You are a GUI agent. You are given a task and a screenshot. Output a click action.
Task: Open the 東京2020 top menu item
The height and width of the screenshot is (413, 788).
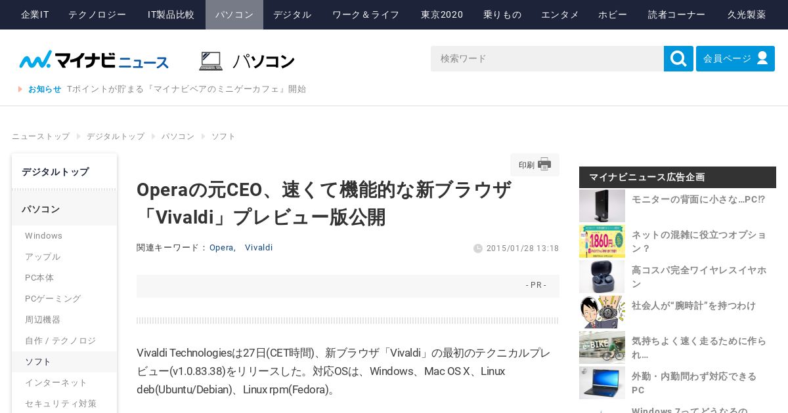442,14
